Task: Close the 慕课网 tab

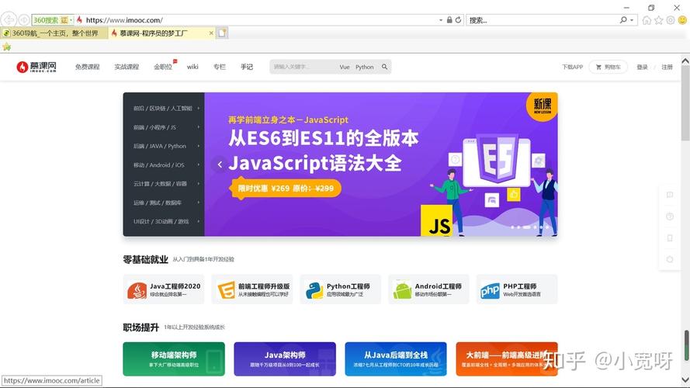Action: click(x=211, y=33)
